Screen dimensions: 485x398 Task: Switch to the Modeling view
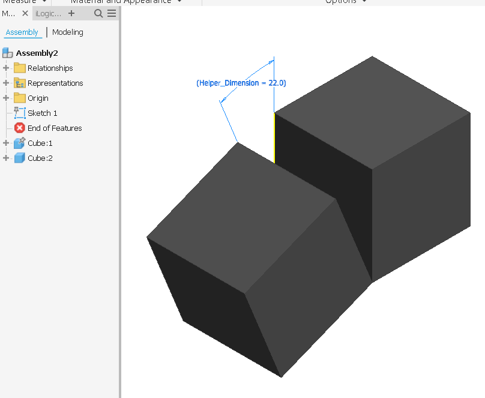tap(67, 32)
